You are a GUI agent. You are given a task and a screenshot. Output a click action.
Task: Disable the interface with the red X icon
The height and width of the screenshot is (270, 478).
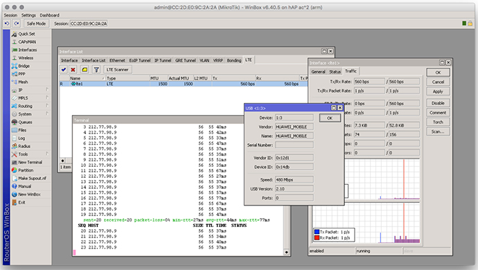tap(73, 70)
